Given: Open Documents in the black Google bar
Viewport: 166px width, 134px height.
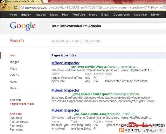Looking at the screenshot, I should (122, 15).
